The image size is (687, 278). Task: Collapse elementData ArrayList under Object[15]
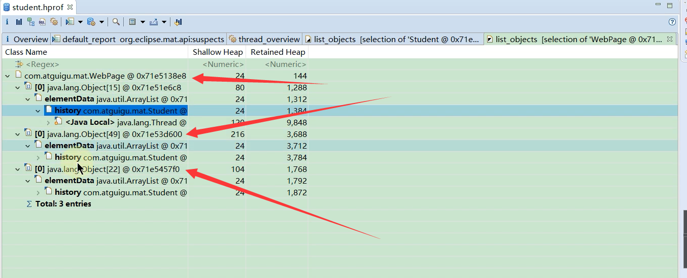click(28, 99)
